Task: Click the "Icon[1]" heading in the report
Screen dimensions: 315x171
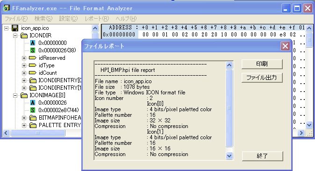Action: [155, 132]
